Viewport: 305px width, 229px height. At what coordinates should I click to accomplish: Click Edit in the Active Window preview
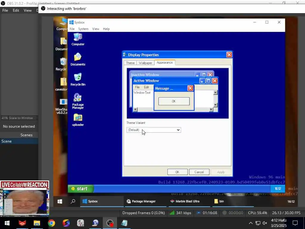[x=146, y=87]
